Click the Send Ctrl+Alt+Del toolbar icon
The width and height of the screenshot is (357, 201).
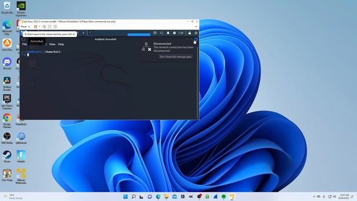(44, 27)
